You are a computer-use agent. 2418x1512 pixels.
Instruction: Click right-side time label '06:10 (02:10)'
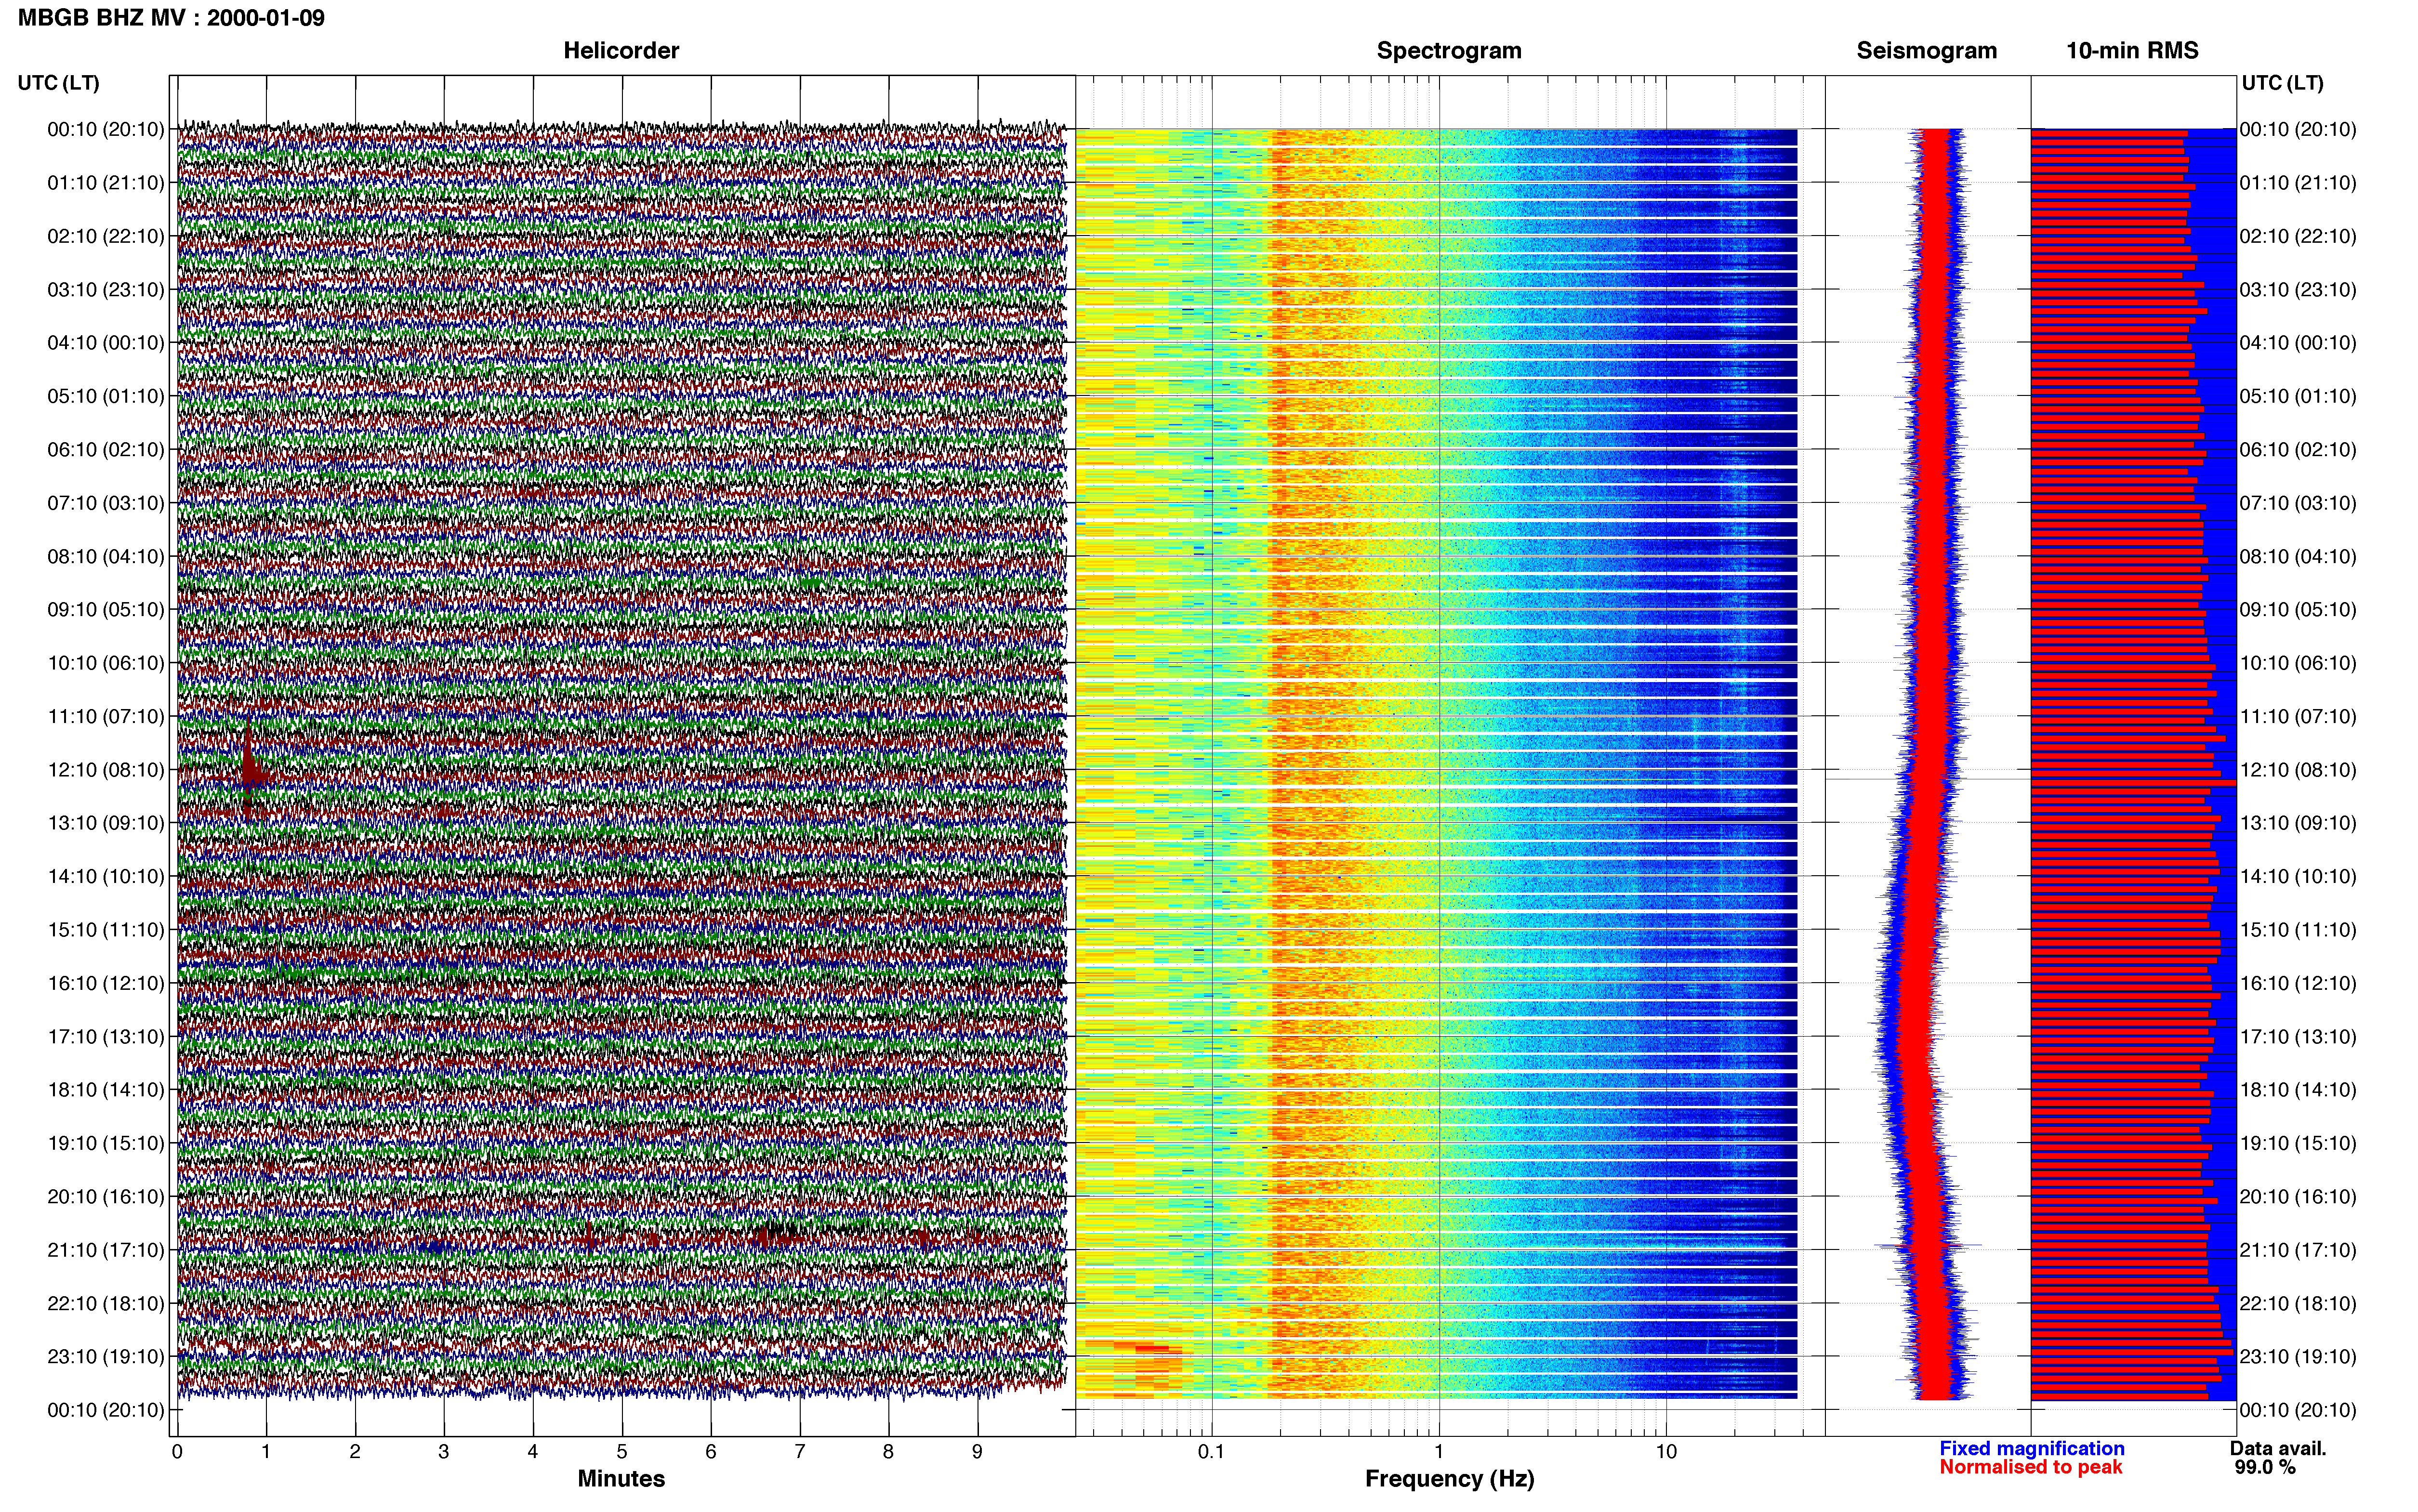tap(2298, 450)
